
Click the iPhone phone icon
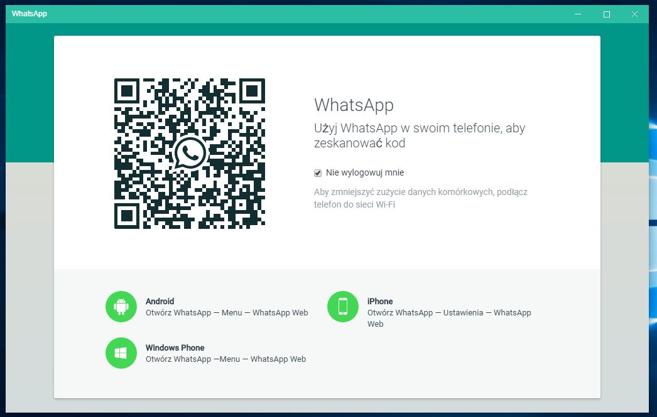343,307
